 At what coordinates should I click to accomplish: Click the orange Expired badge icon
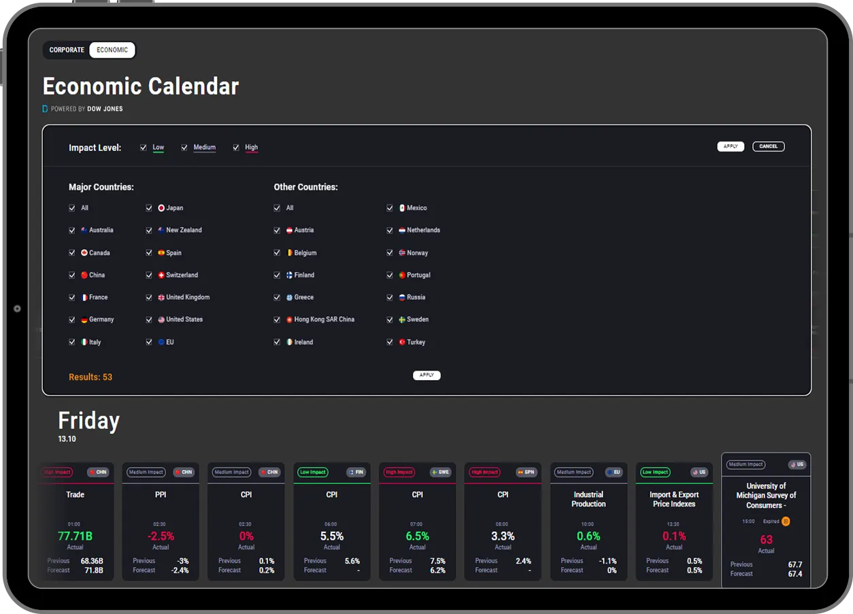786,522
